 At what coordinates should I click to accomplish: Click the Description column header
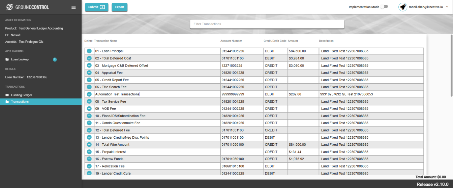pyautogui.click(x=326, y=41)
